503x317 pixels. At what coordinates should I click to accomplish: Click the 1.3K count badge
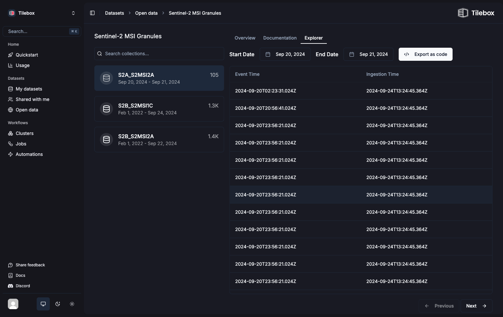213,106
